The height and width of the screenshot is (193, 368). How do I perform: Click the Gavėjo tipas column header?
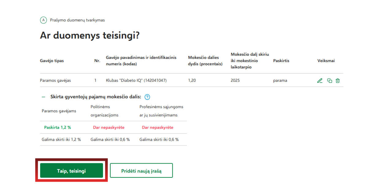pos(52,61)
